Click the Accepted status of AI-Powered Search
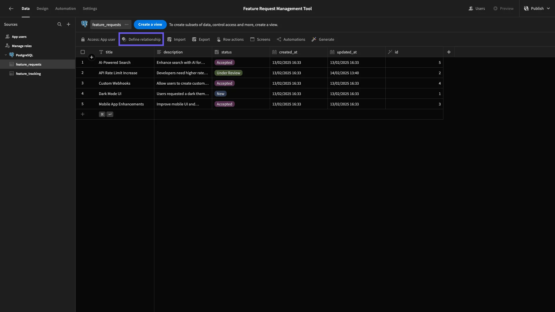 coord(224,62)
